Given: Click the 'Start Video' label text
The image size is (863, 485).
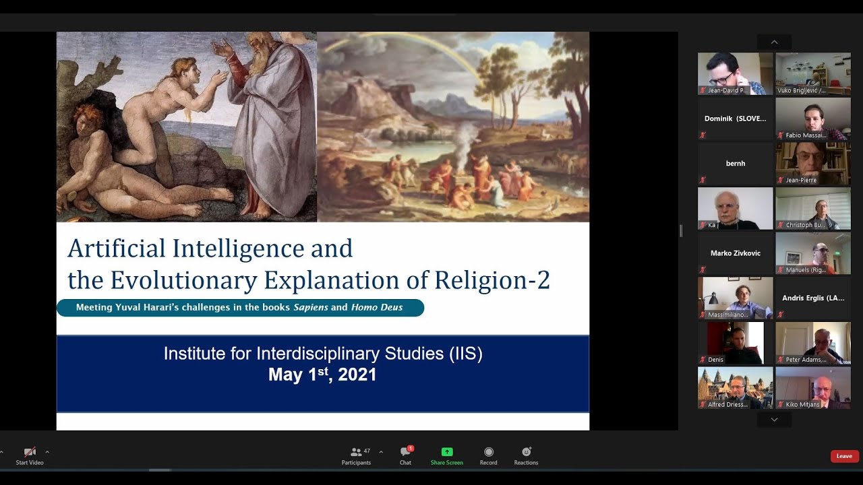Looking at the screenshot, I should pos(30,463).
